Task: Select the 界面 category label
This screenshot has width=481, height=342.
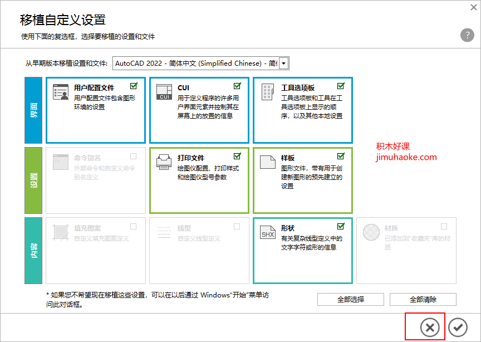Action: [x=33, y=110]
